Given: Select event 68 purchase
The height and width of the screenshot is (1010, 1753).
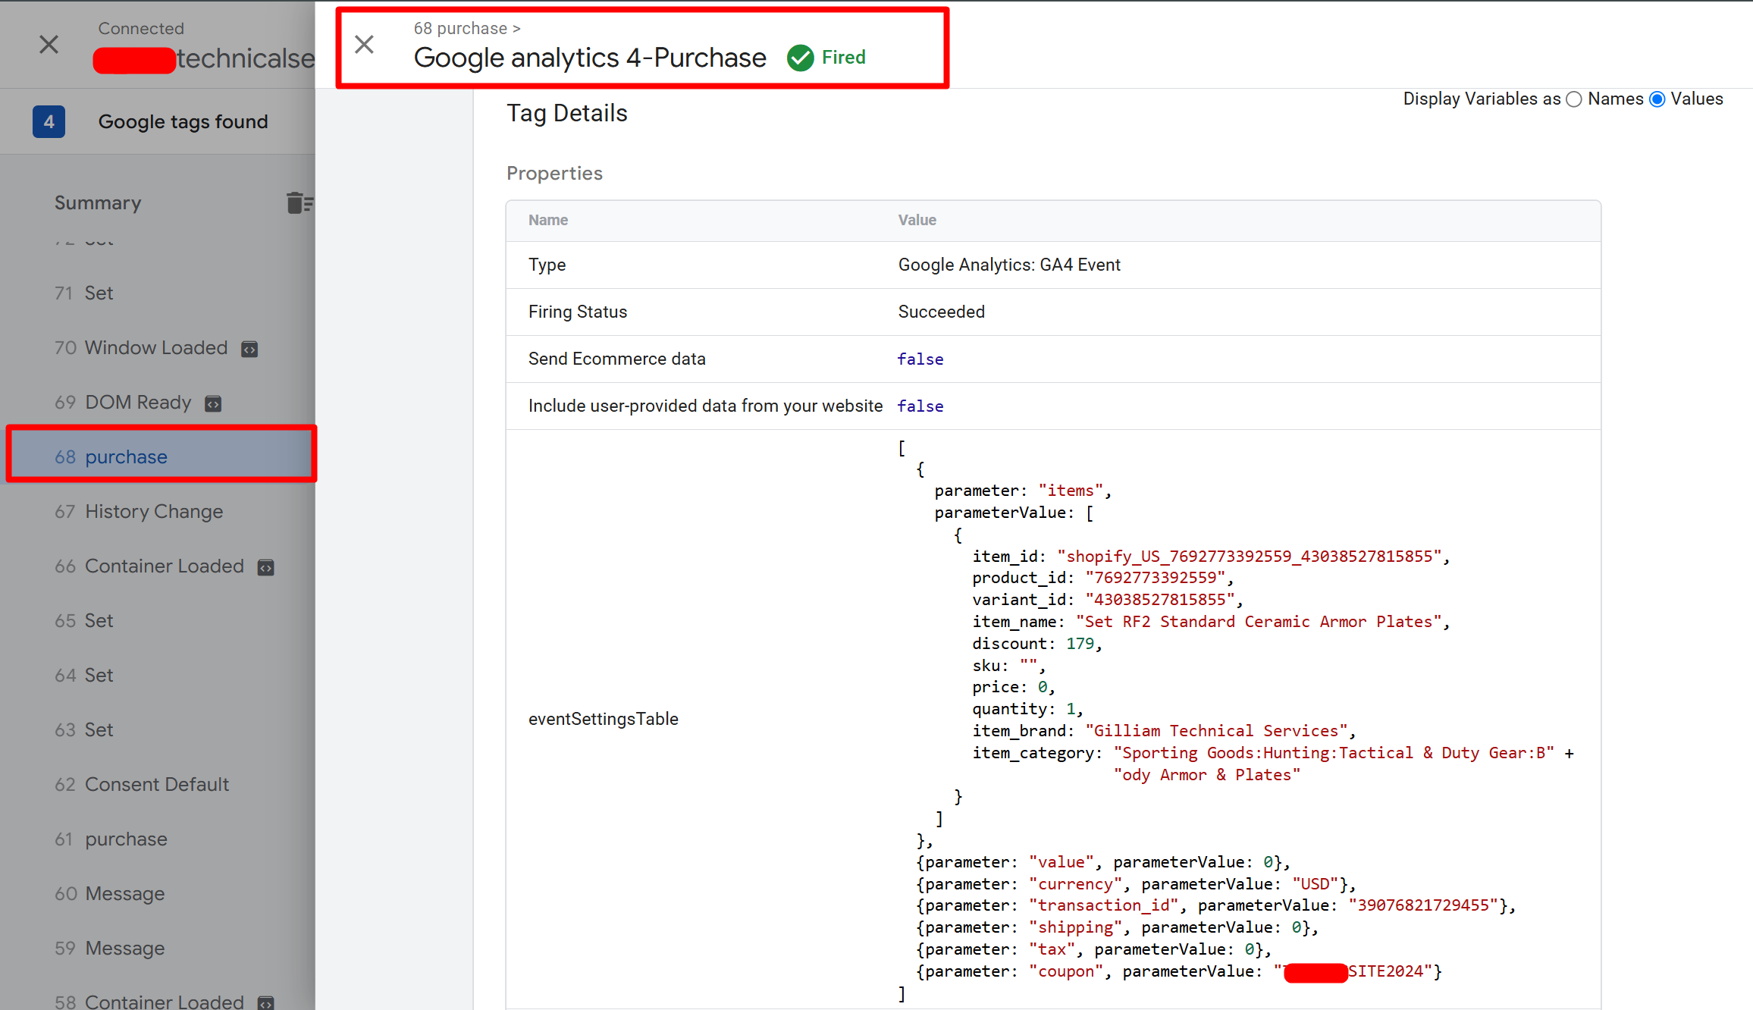Looking at the screenshot, I should [x=126, y=456].
